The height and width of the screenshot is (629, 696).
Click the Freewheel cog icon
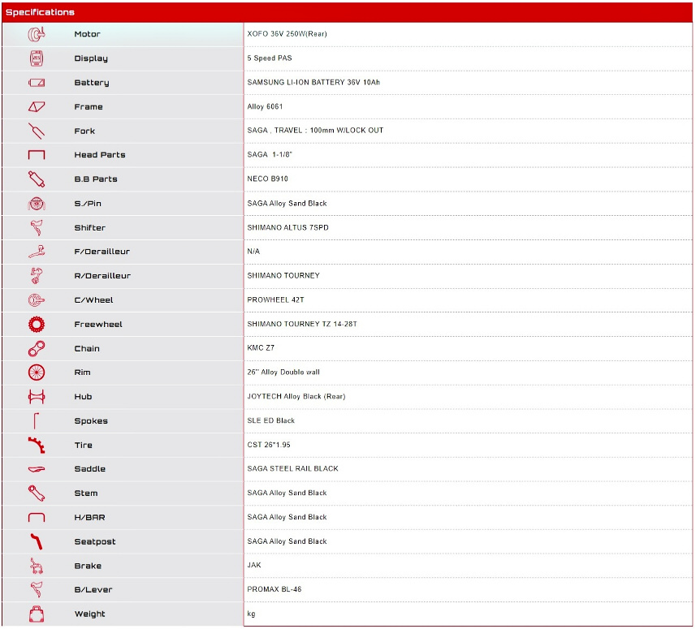tap(37, 325)
